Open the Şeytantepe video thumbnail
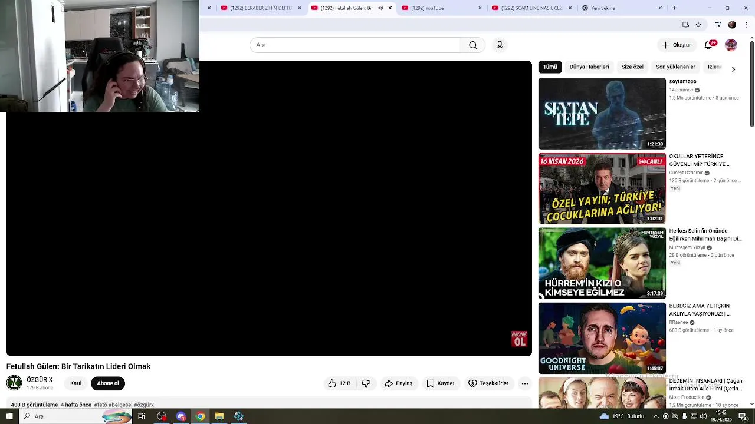This screenshot has height=424, width=755. [x=602, y=114]
